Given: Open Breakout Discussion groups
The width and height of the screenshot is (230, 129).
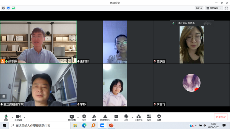Looking at the screenshot, I should click(x=138, y=117).
